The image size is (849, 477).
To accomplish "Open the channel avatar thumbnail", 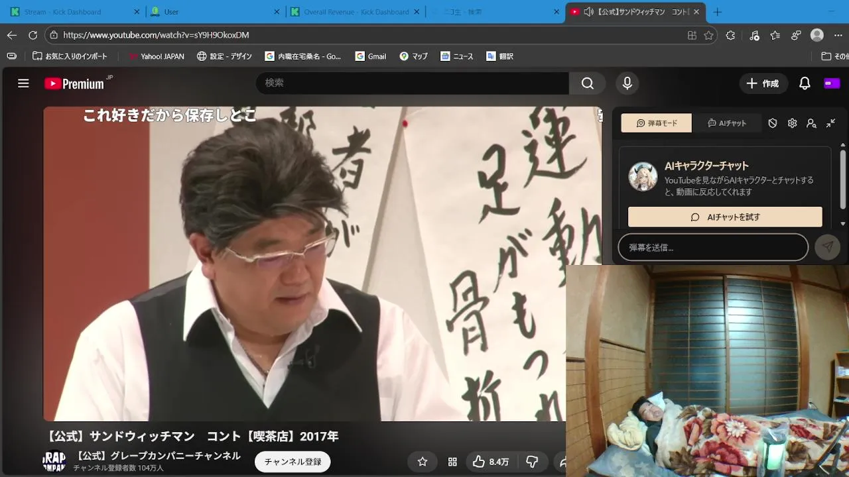I will point(54,461).
